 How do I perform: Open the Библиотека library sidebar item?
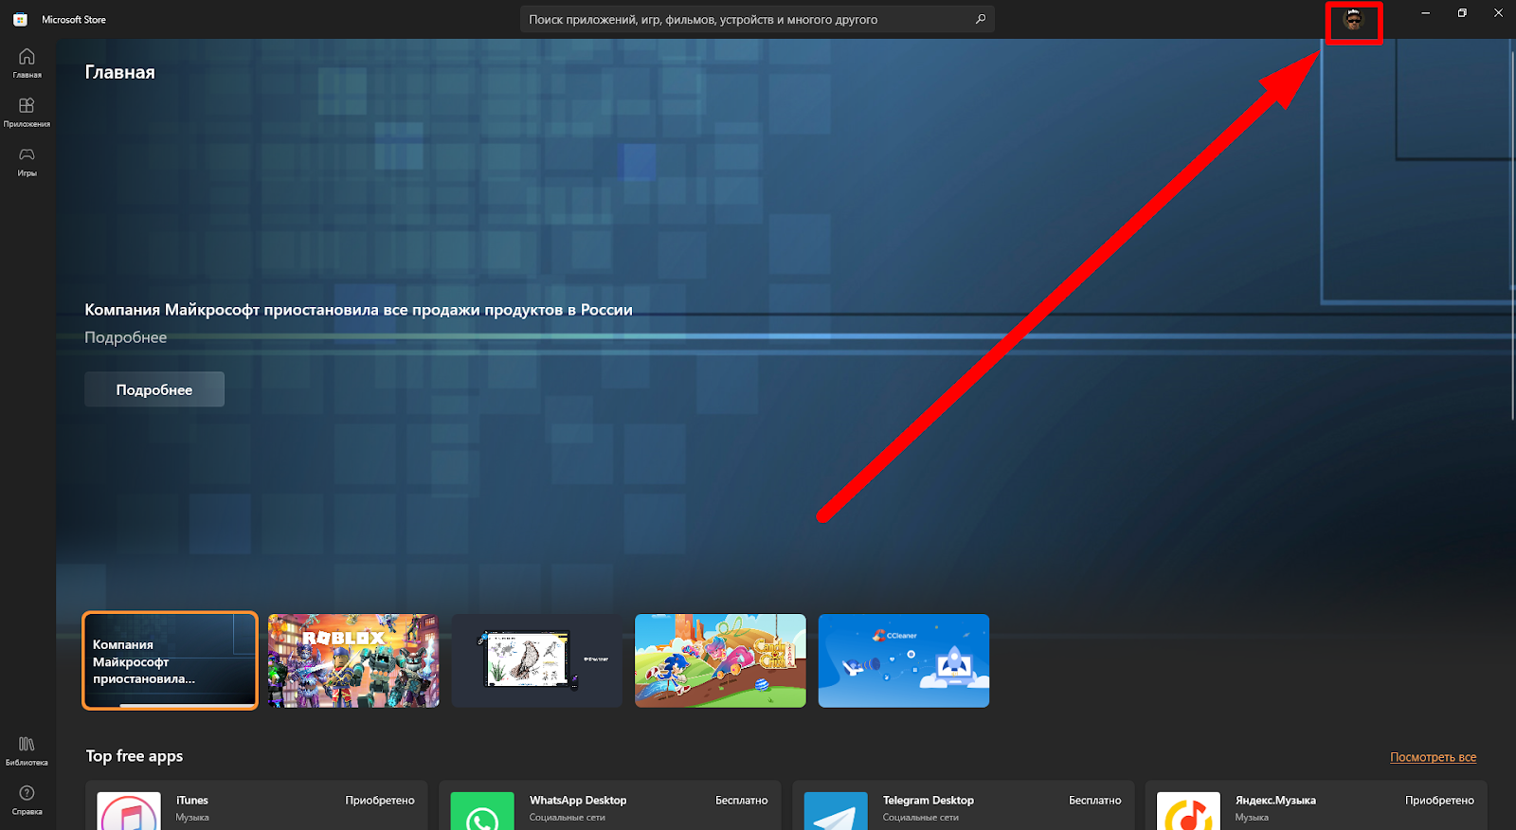click(27, 750)
